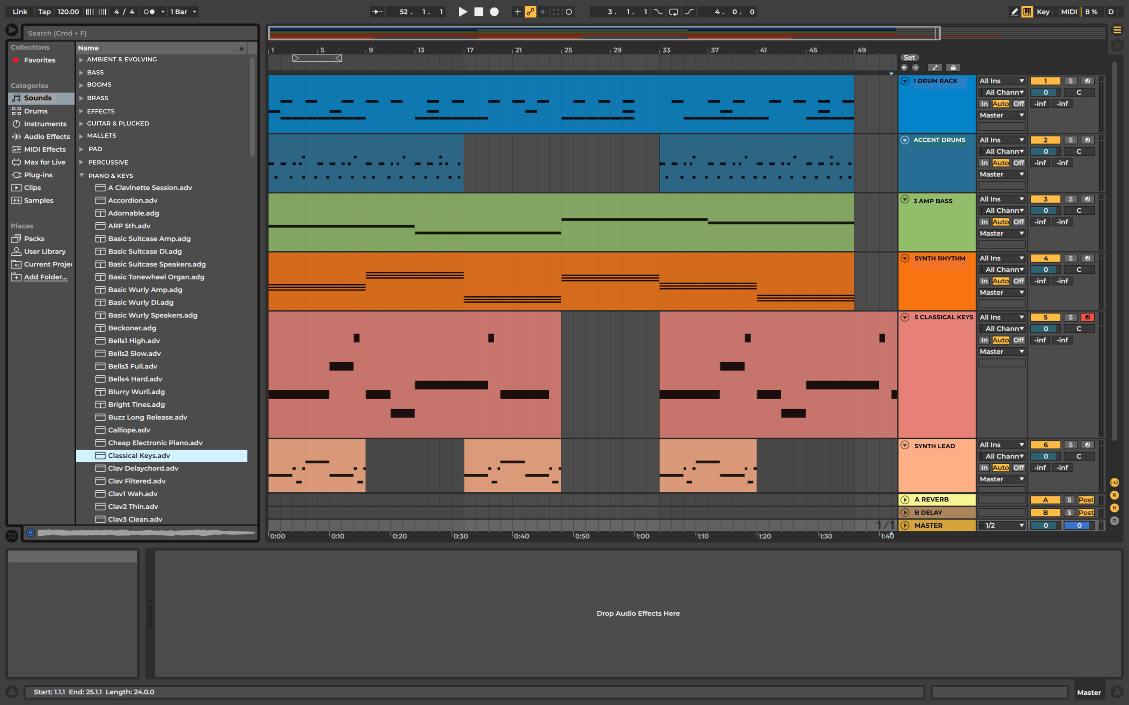Go to next locator arrow

click(x=915, y=68)
